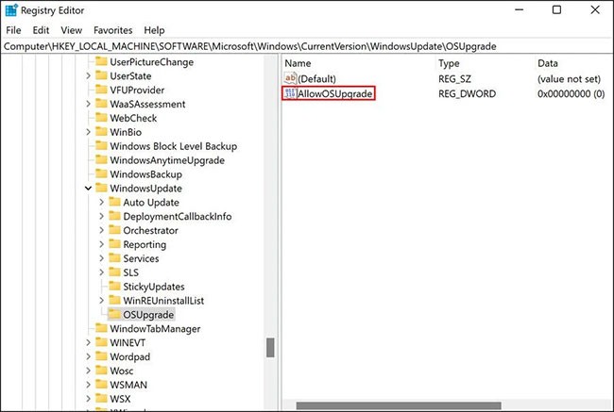Select the WSMAN key label
614x412 pixels.
128,385
